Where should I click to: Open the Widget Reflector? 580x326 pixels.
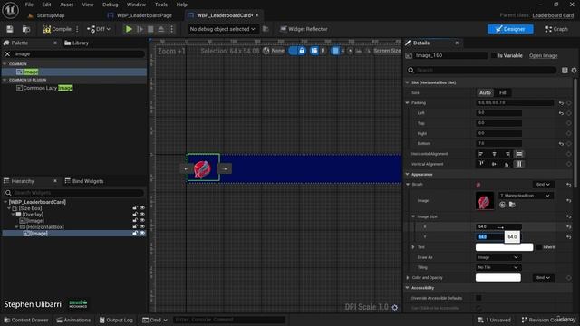[304, 29]
